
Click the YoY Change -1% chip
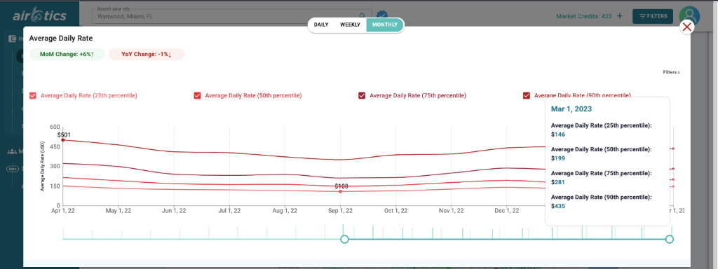[x=147, y=54]
